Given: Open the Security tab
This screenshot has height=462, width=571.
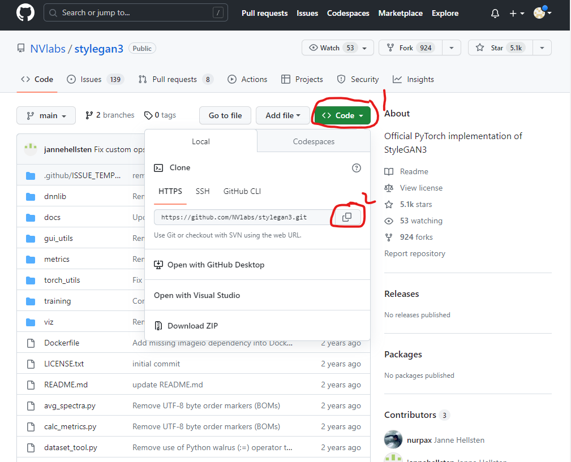Looking at the screenshot, I should (x=358, y=79).
